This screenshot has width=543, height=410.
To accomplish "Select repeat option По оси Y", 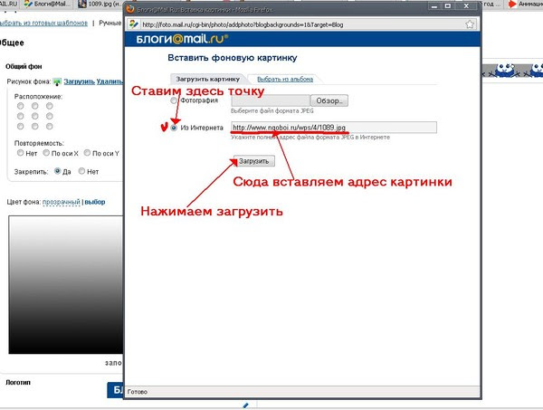I will [x=87, y=153].
